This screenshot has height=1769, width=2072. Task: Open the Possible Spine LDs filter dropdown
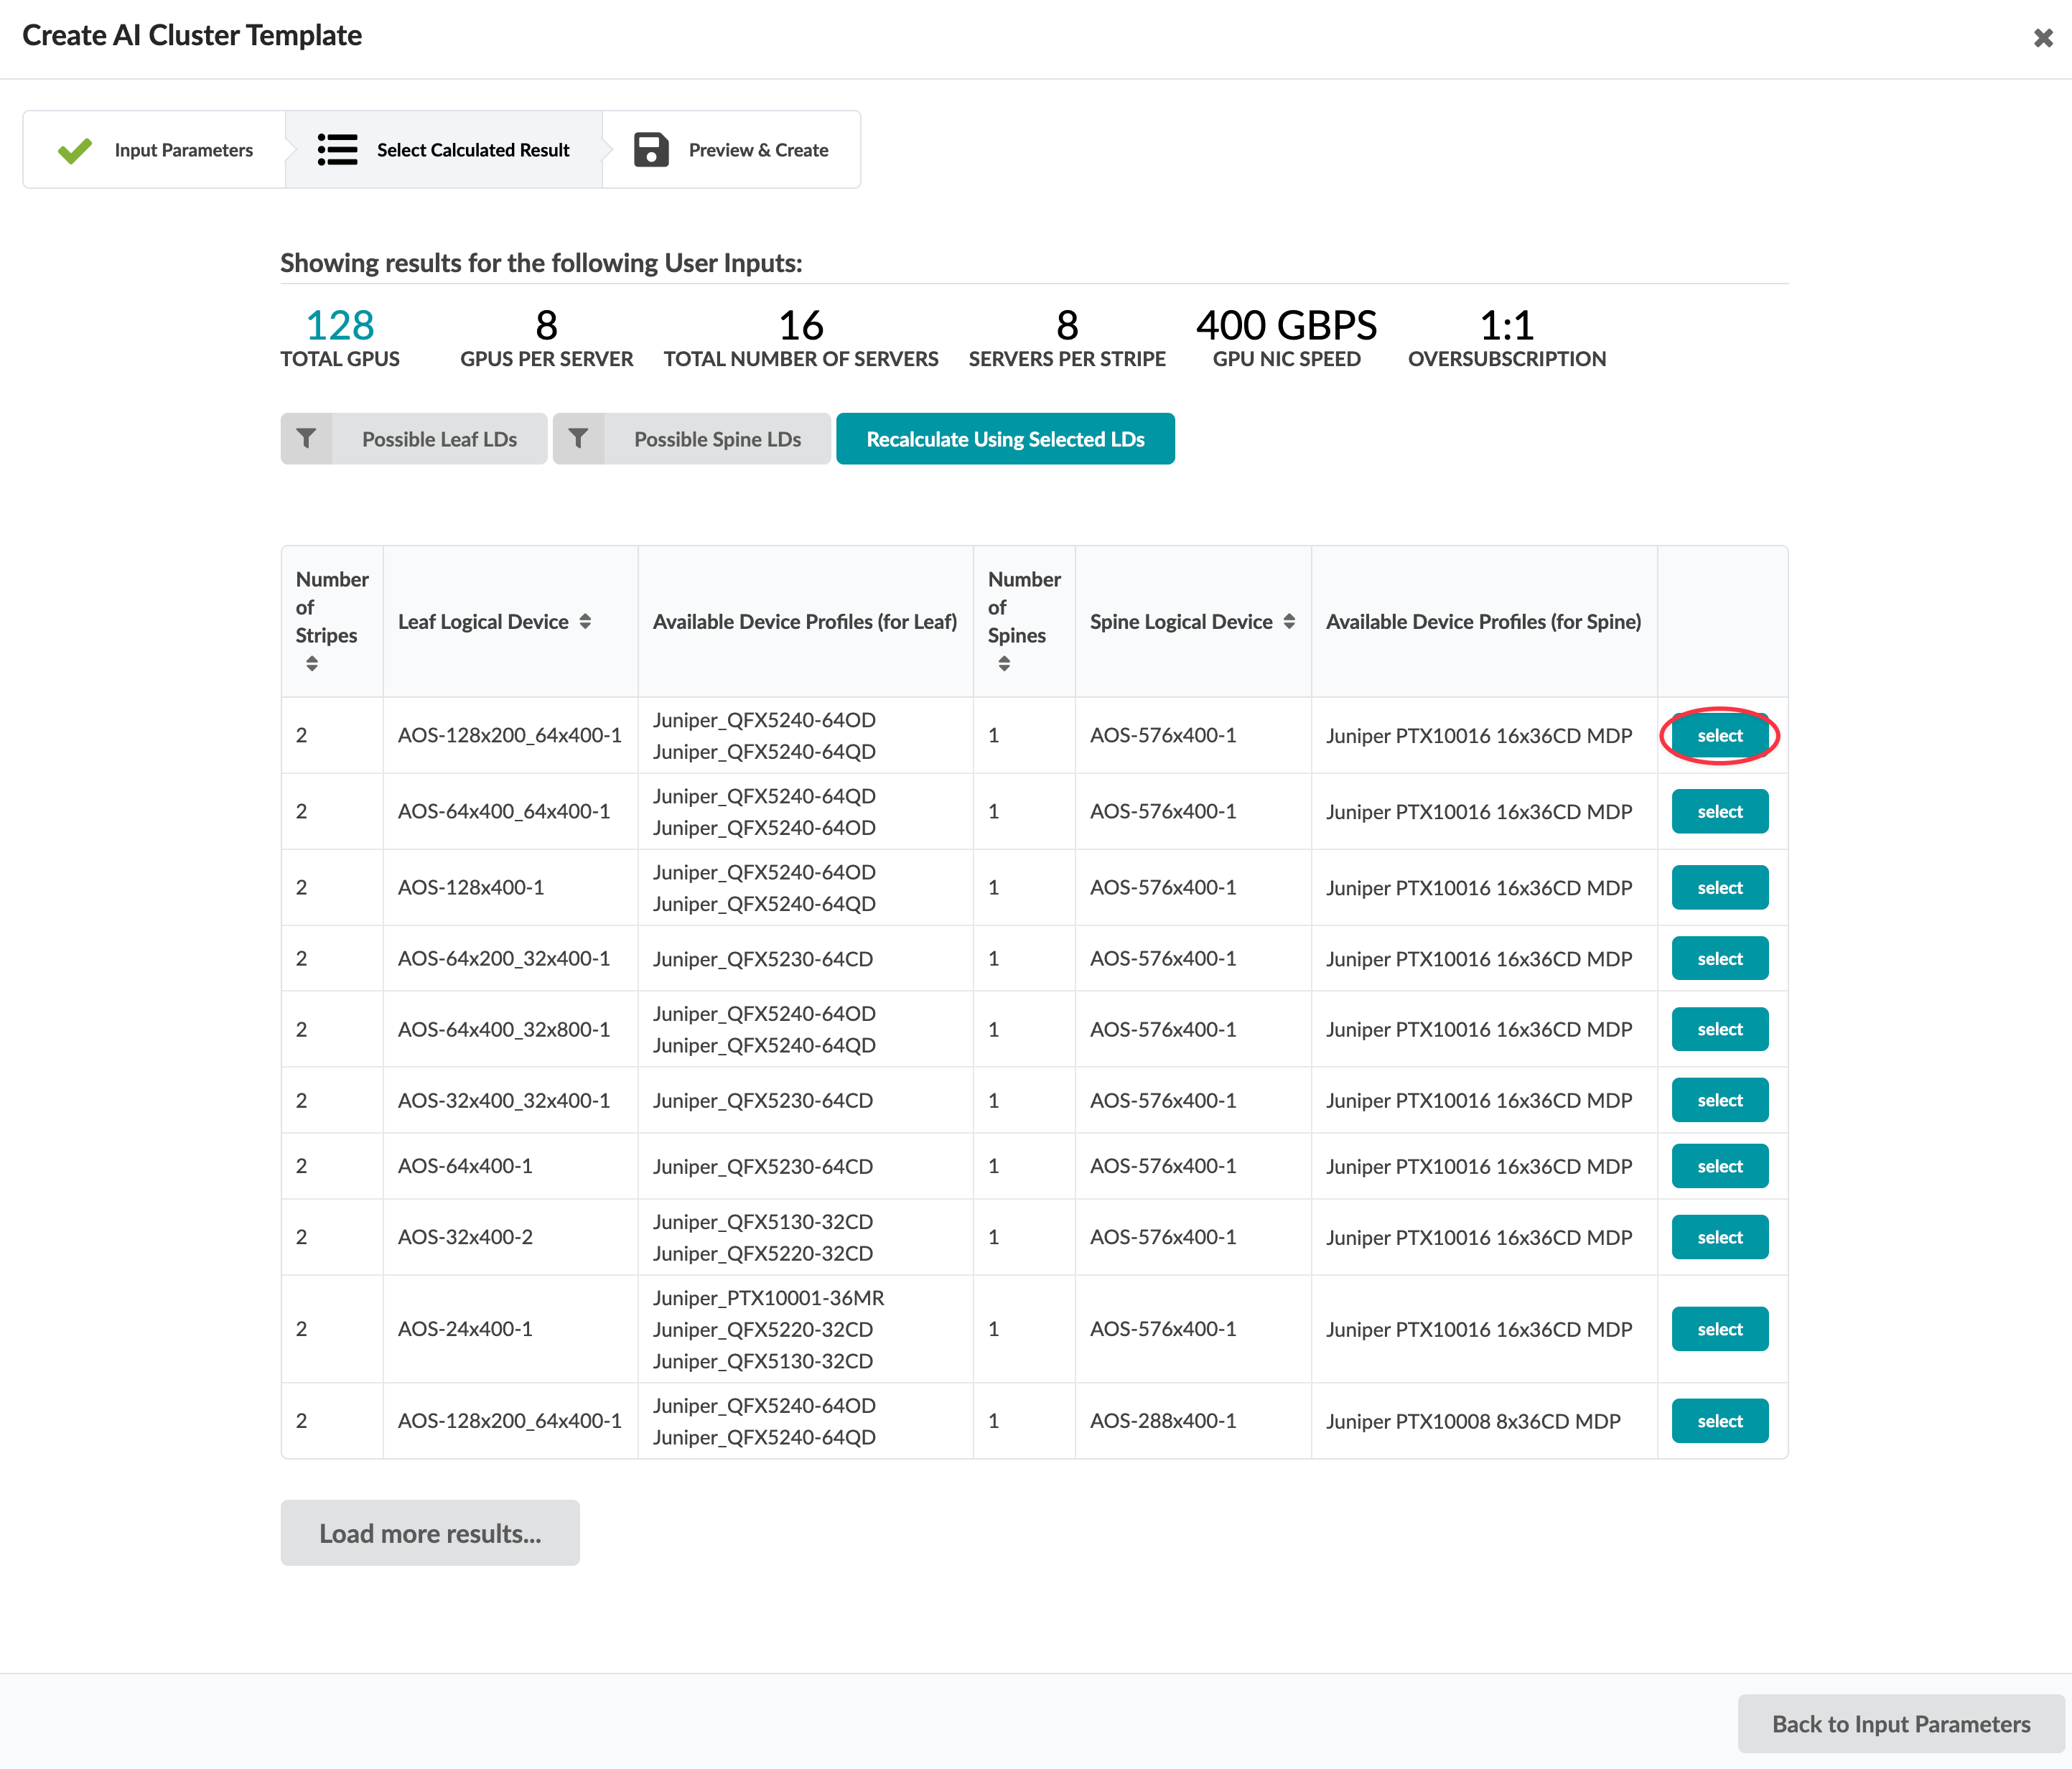[717, 439]
